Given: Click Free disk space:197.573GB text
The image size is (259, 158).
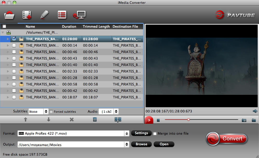Looking at the screenshot, I should [x=25, y=155].
